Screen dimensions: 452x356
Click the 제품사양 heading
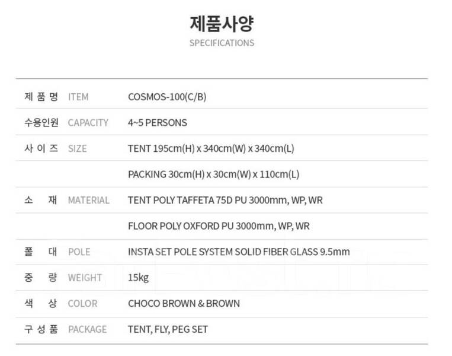coord(222,24)
